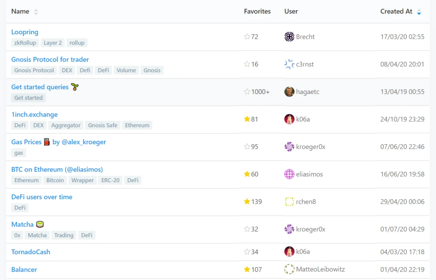Viewport: 436px width, 280px height.
Task: Click the date 13/04/19 00:55
Action: pyautogui.click(x=402, y=92)
